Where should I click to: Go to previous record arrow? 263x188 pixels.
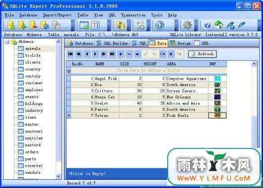[x=87, y=54]
